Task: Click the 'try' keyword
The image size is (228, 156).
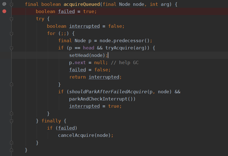Action: click(40, 19)
